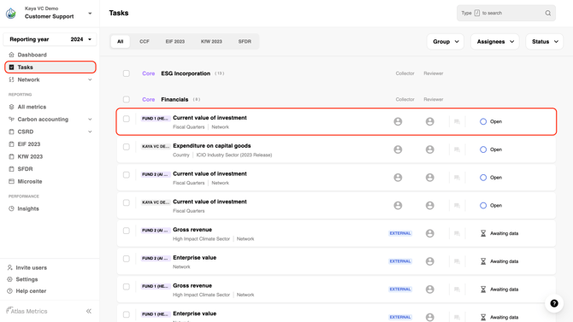Open the Customer Support workspace switcher

[90, 14]
